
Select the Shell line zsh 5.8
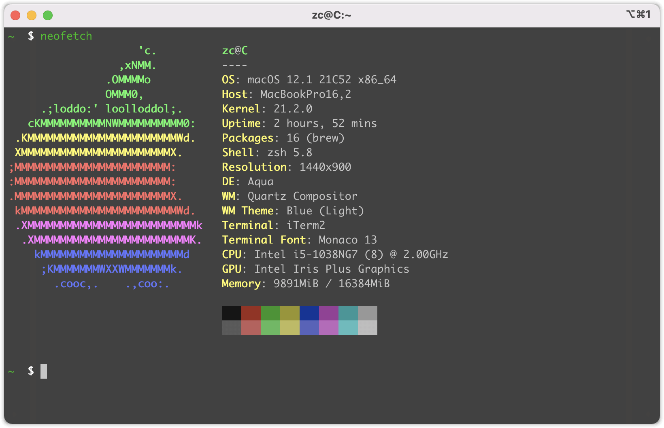267,153
